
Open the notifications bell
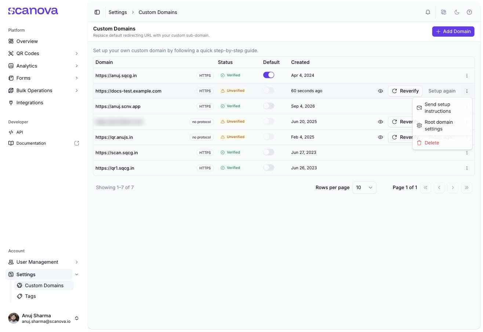point(428,12)
